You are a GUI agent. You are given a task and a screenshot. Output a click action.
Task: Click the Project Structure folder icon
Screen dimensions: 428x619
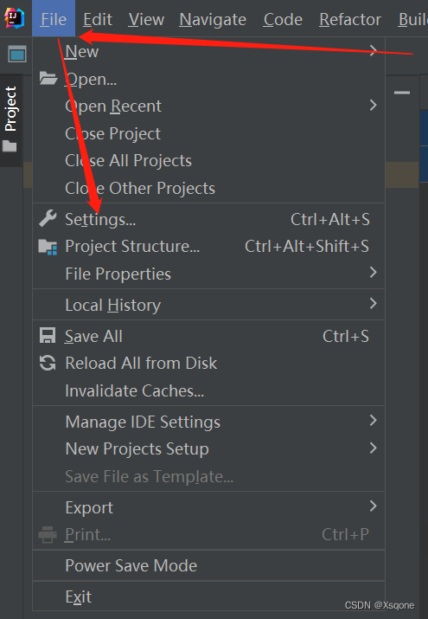[48, 247]
